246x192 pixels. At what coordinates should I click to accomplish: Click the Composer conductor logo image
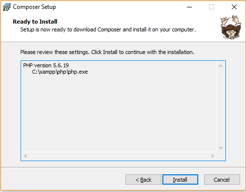pyautogui.click(x=231, y=27)
